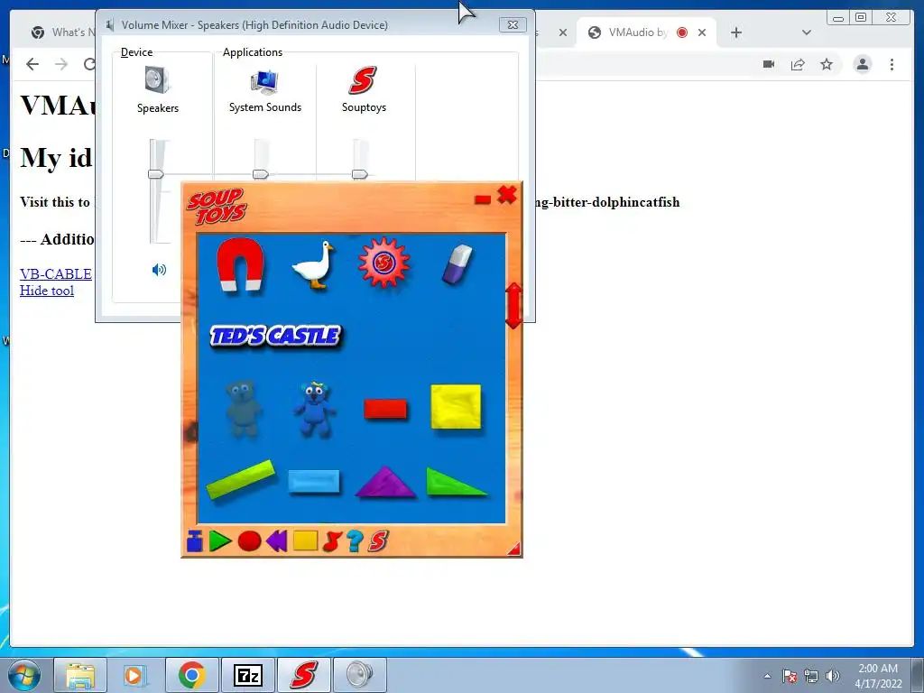Select the green plank block
The image size is (924, 693).
click(x=241, y=479)
